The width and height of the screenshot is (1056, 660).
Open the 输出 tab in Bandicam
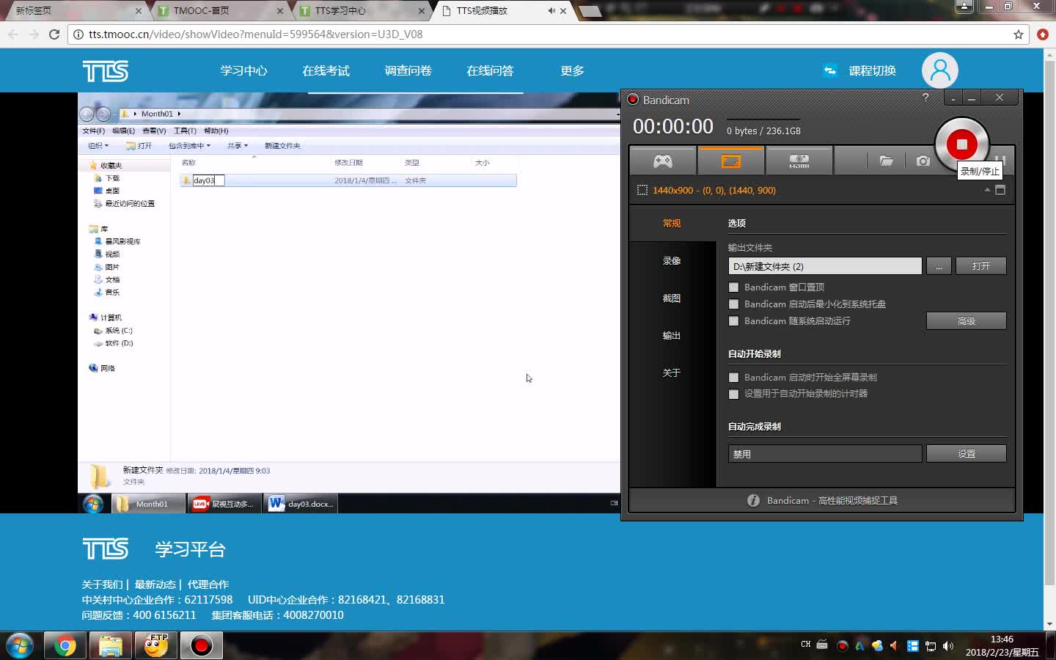click(x=672, y=335)
